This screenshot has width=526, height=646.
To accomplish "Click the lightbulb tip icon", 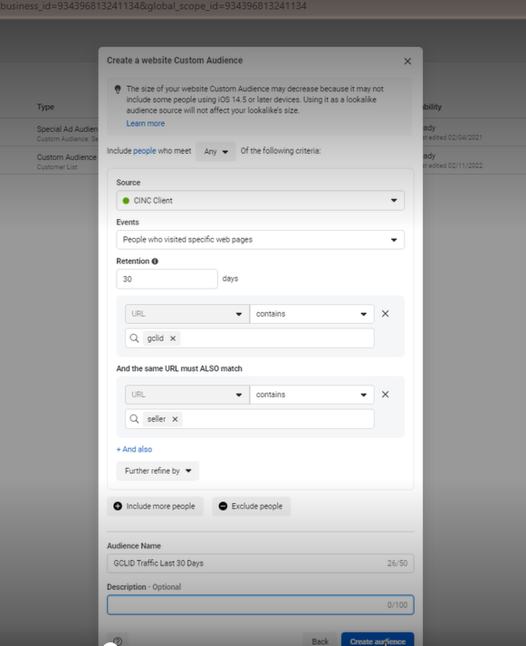I will (118, 89).
